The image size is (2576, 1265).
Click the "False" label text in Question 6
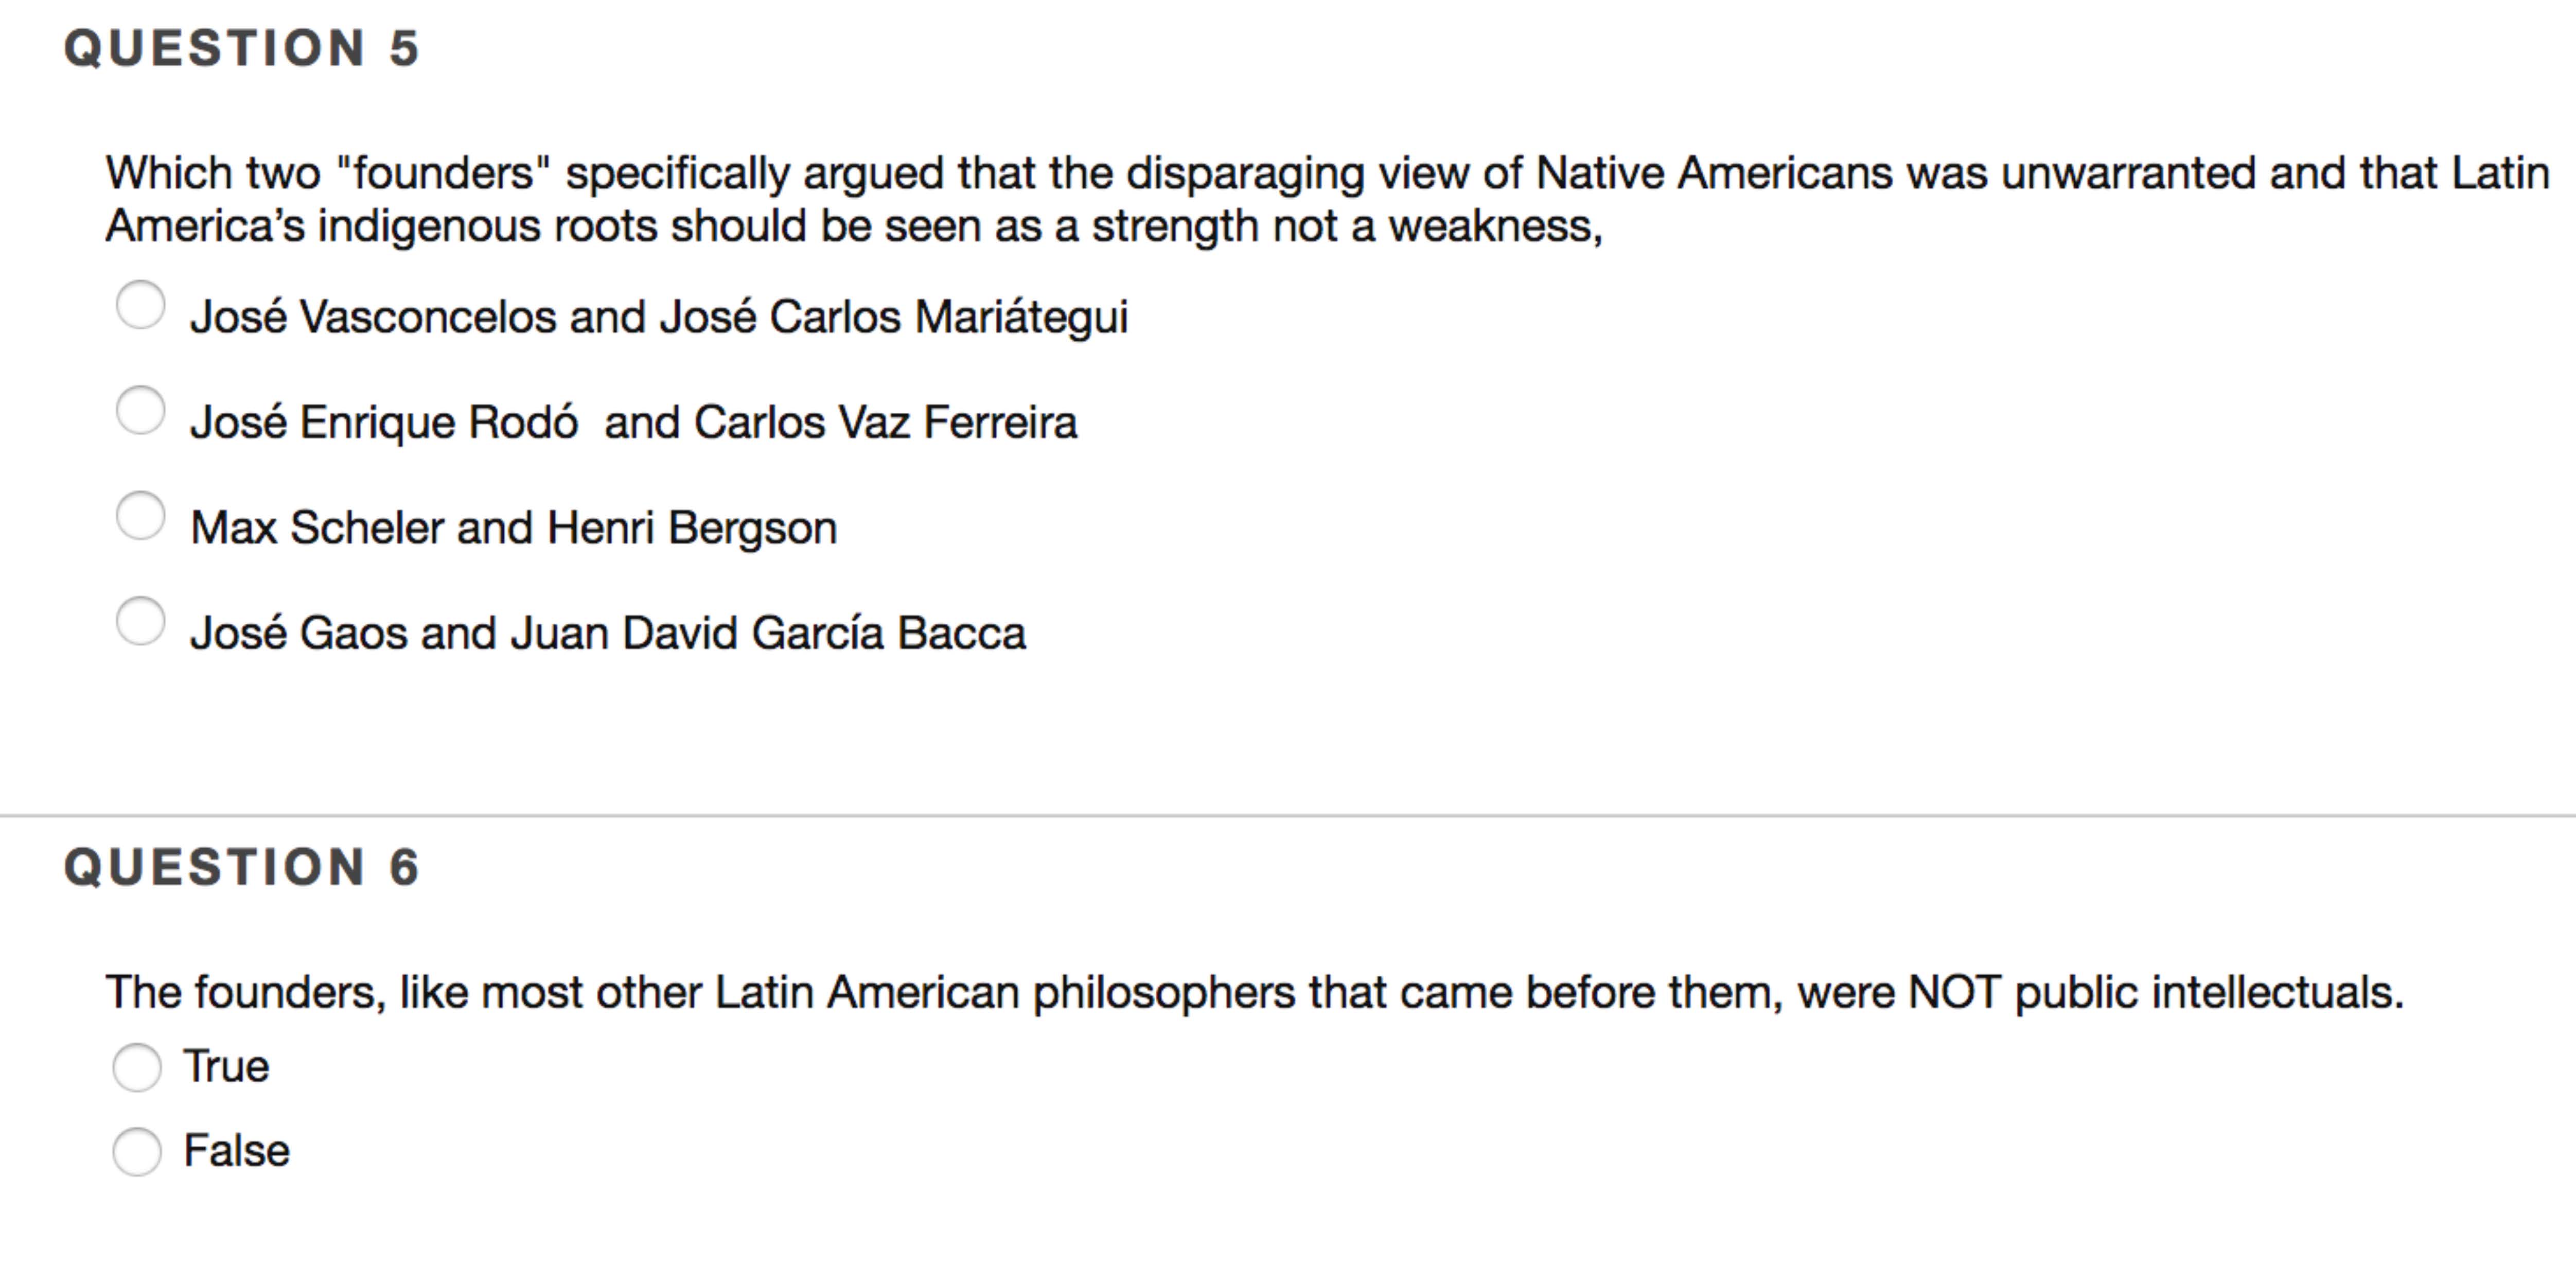[236, 1151]
